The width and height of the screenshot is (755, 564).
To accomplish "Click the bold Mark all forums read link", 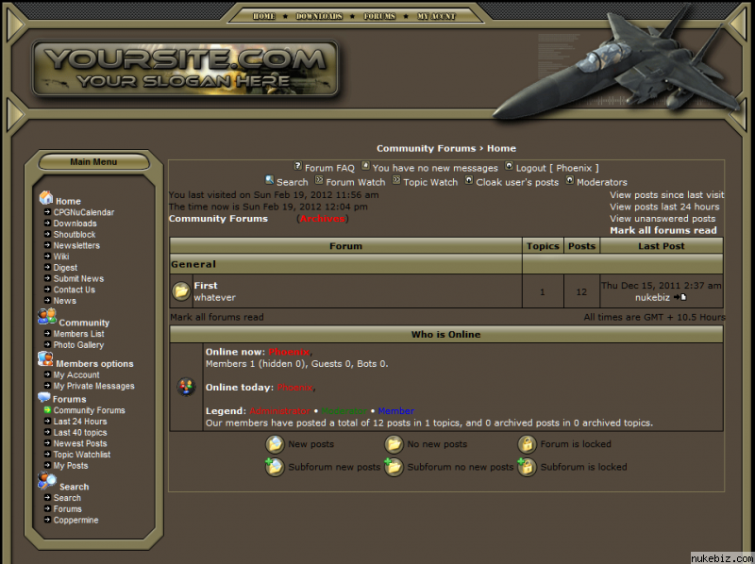I will click(x=663, y=230).
